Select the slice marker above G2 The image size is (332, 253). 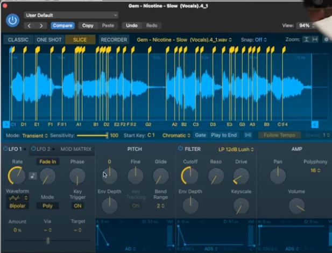tap(150, 50)
